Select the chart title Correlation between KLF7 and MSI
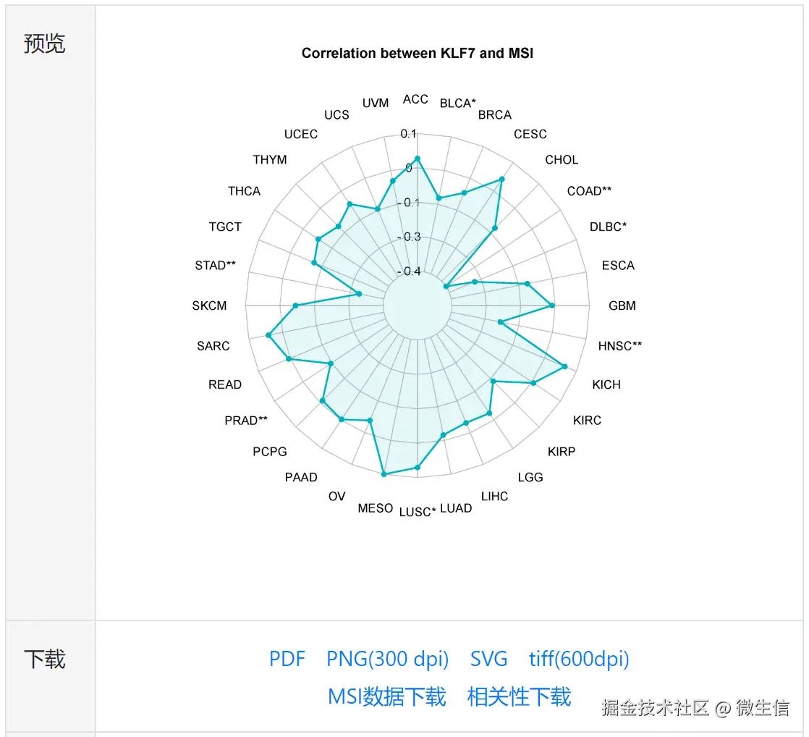The image size is (809, 737). coord(418,53)
